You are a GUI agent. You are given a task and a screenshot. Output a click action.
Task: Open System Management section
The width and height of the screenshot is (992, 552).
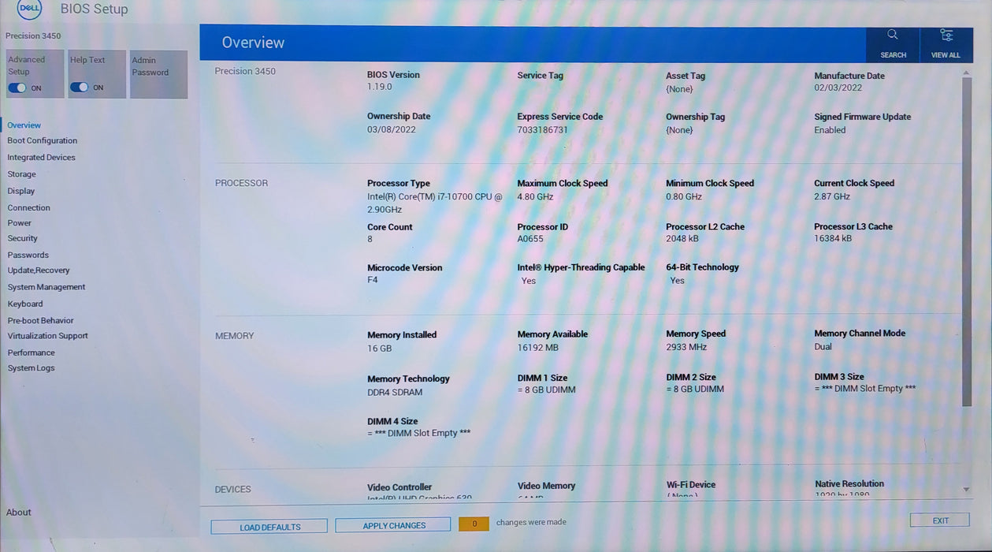46,287
